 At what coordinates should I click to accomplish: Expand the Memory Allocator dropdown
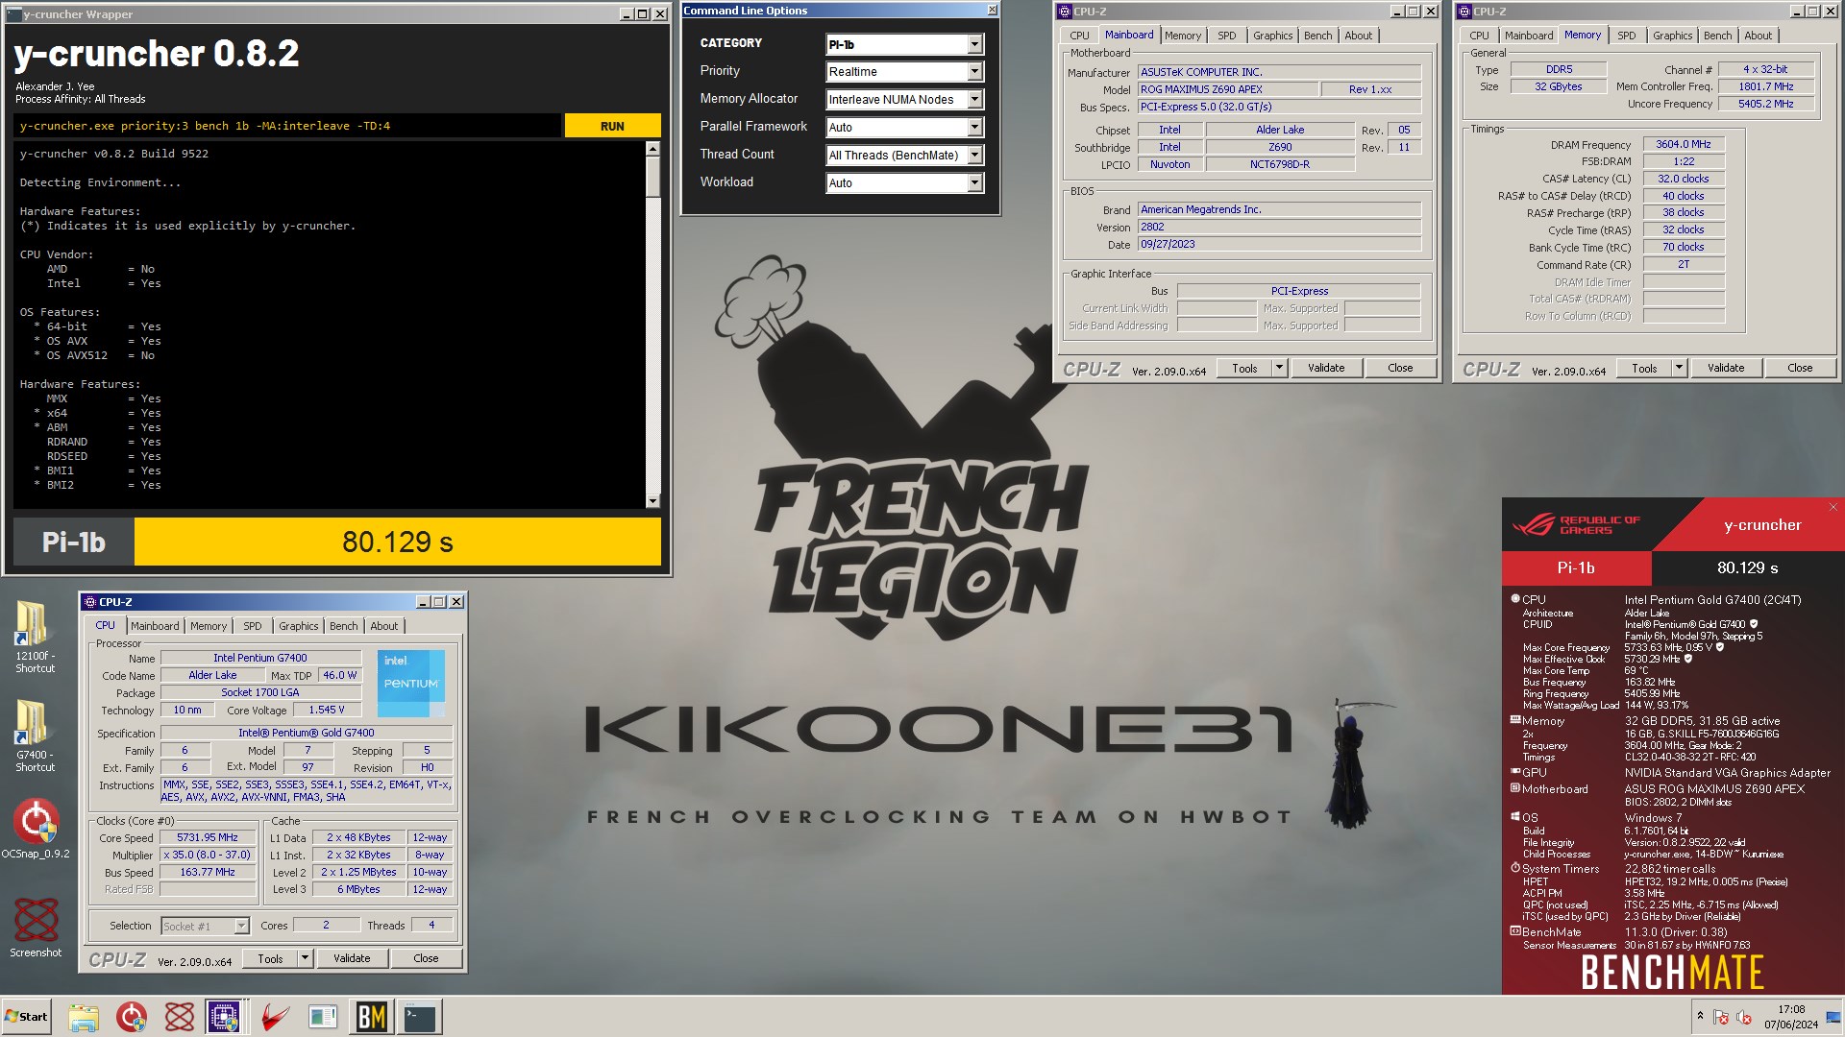974,100
